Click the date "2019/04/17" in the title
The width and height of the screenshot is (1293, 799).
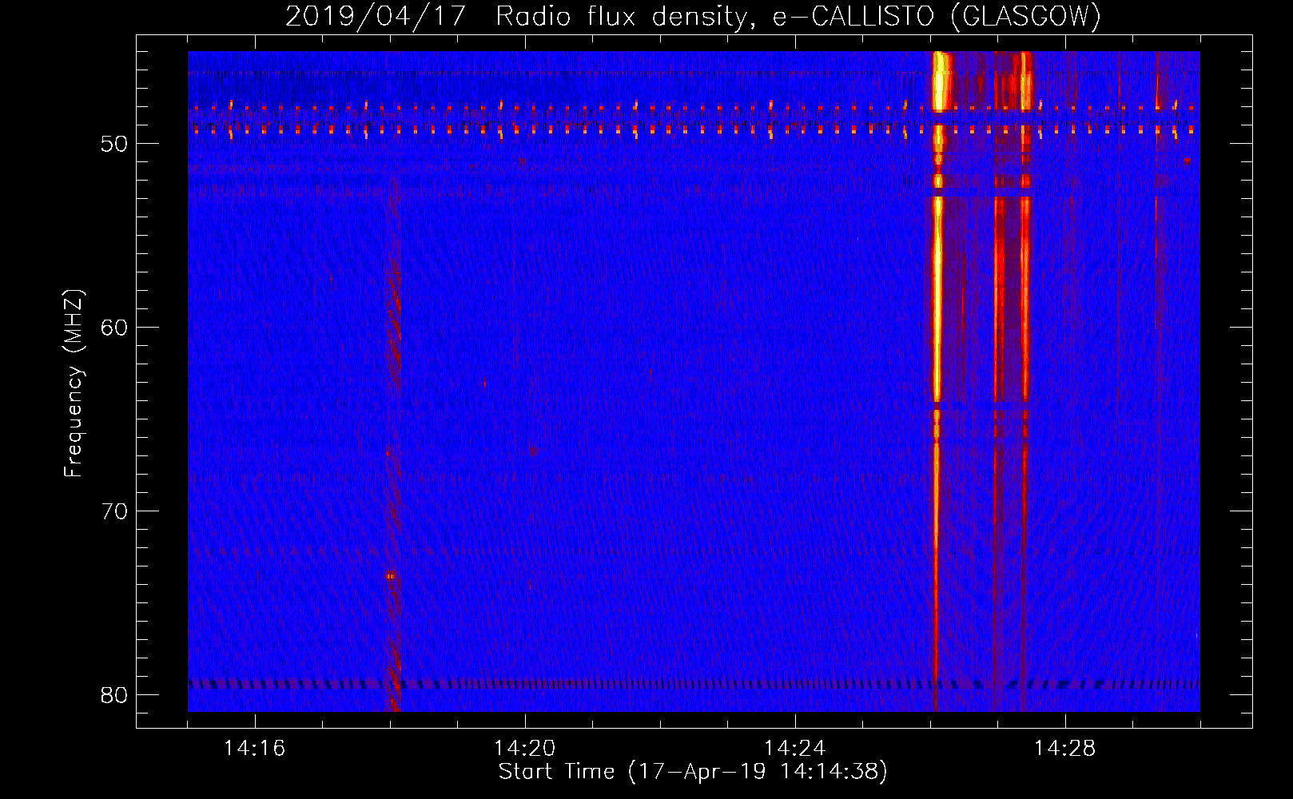point(376,16)
